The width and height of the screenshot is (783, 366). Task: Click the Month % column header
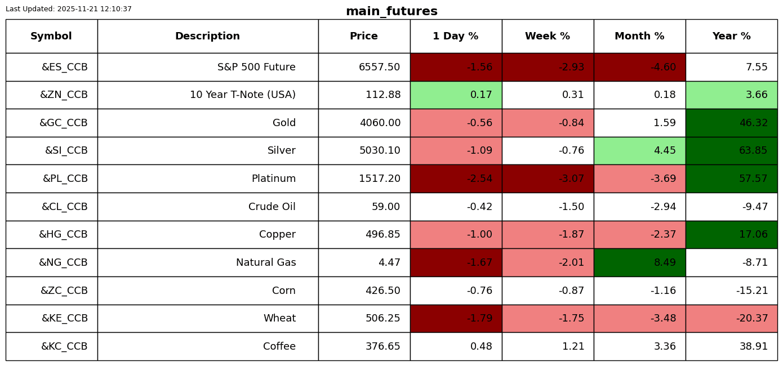[x=639, y=36]
